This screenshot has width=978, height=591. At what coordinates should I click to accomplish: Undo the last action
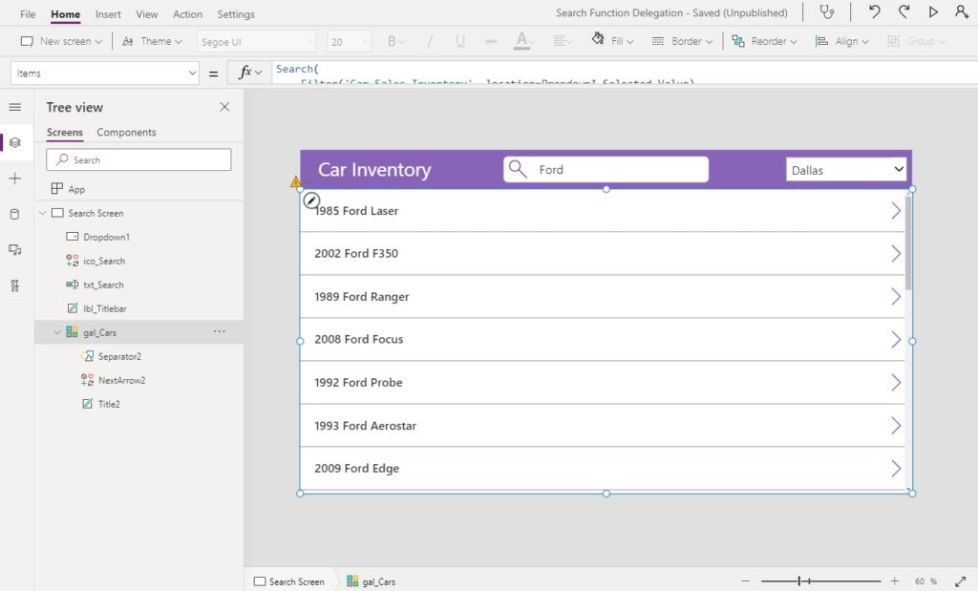click(875, 11)
